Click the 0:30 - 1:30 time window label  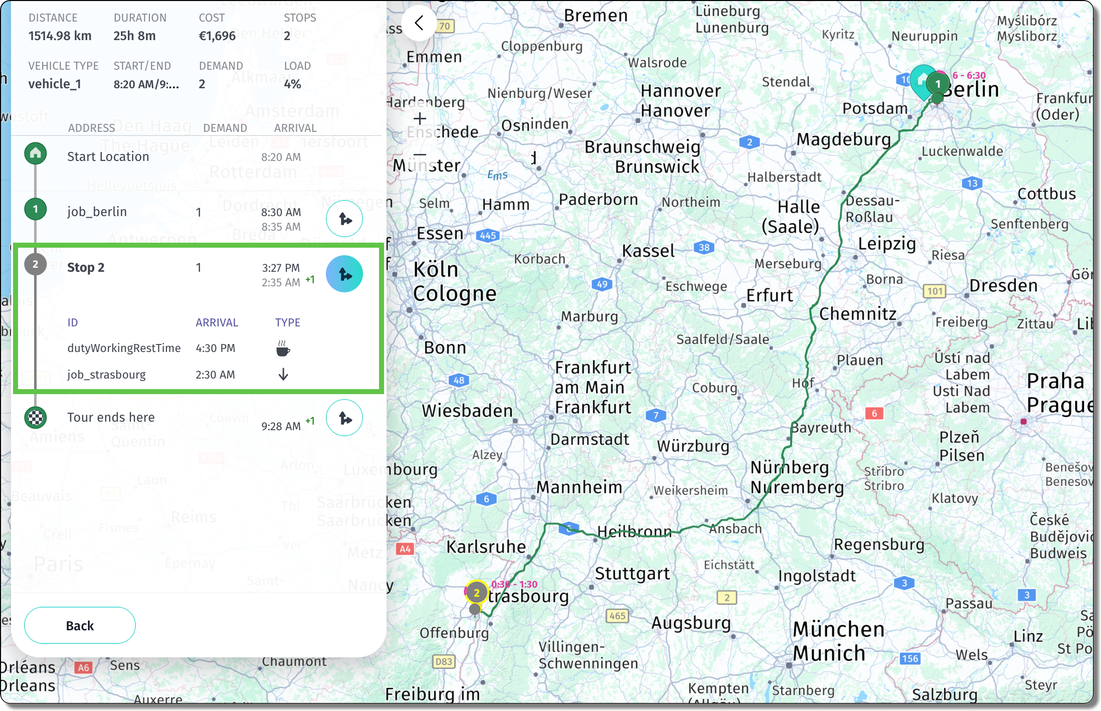click(514, 584)
